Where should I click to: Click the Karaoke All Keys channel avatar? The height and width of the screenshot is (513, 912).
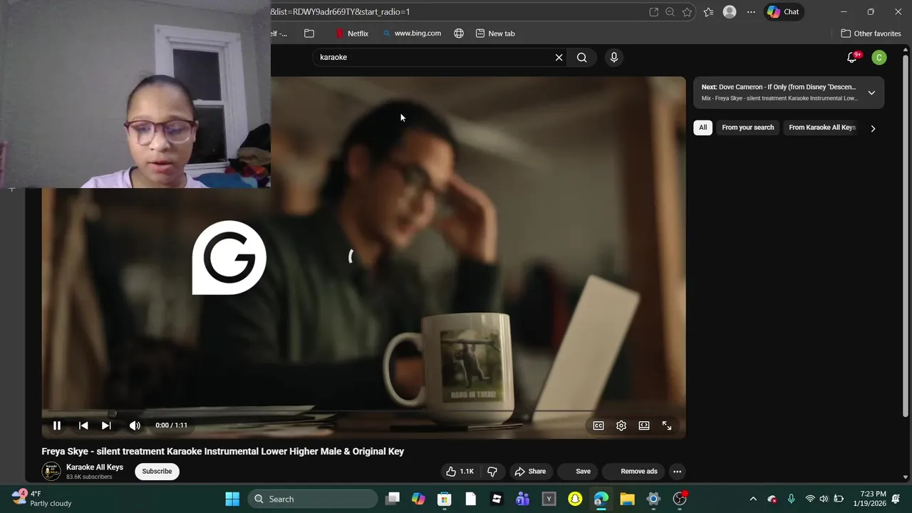point(51,471)
